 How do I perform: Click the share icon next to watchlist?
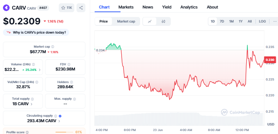[81, 8]
